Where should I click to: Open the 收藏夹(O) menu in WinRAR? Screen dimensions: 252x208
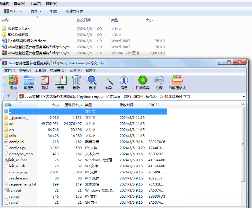click(58, 70)
